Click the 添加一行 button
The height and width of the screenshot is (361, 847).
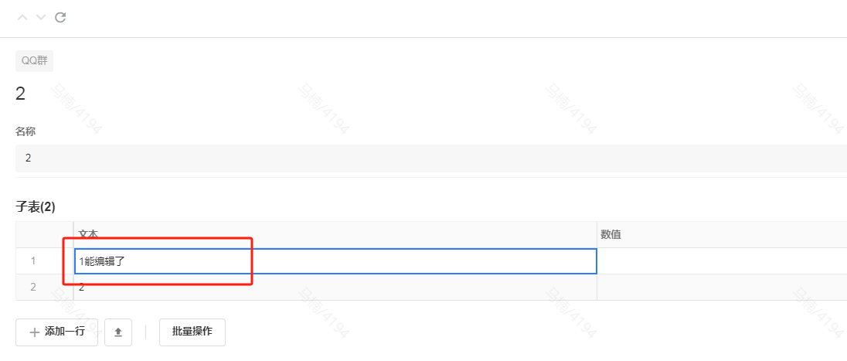56,332
